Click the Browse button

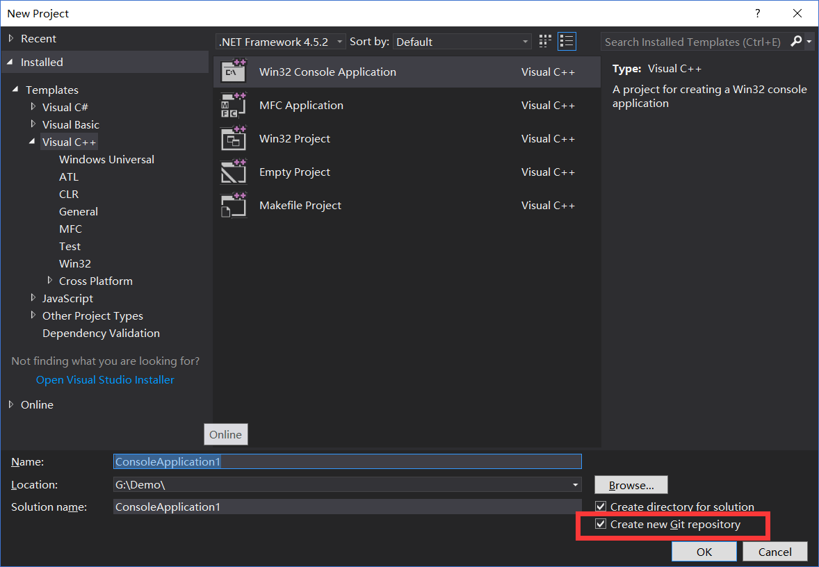tap(631, 485)
